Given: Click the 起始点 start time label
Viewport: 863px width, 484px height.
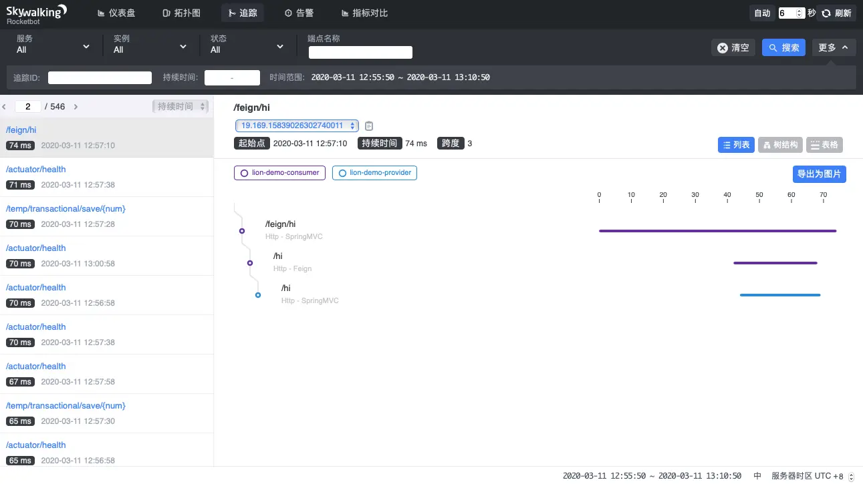Looking at the screenshot, I should tap(251, 144).
